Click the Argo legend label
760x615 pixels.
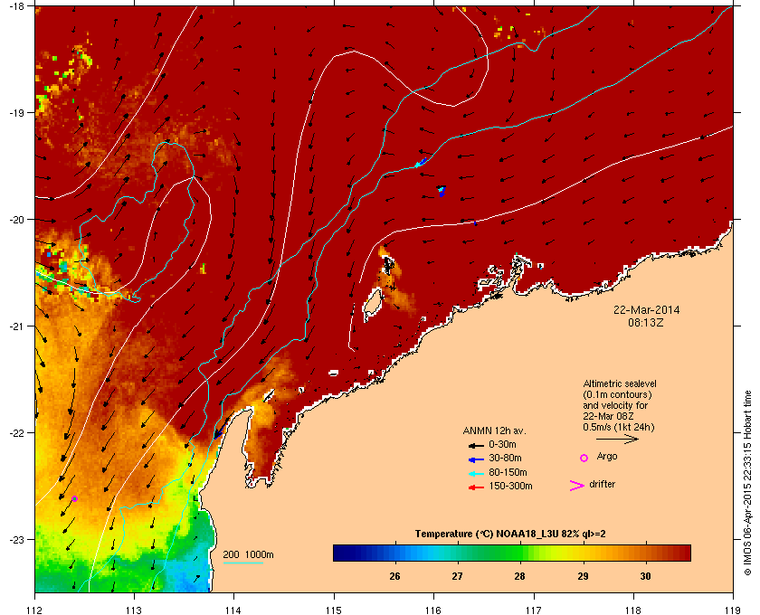click(x=607, y=457)
